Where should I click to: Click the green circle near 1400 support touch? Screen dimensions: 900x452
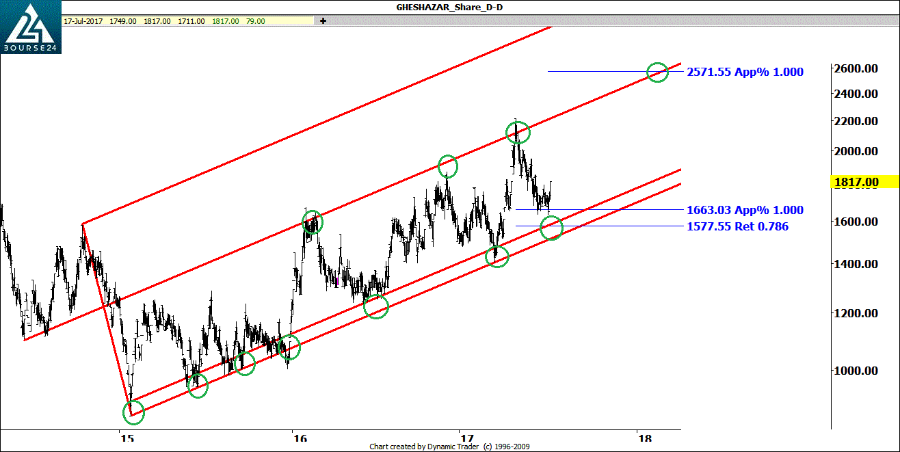tap(497, 256)
